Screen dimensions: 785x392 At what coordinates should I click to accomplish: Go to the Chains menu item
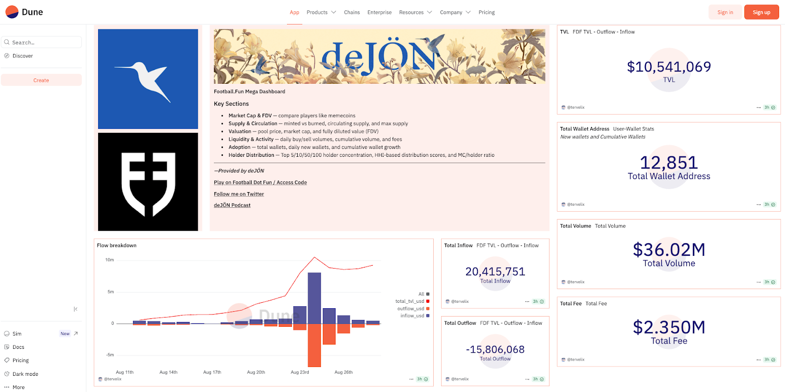tap(352, 12)
